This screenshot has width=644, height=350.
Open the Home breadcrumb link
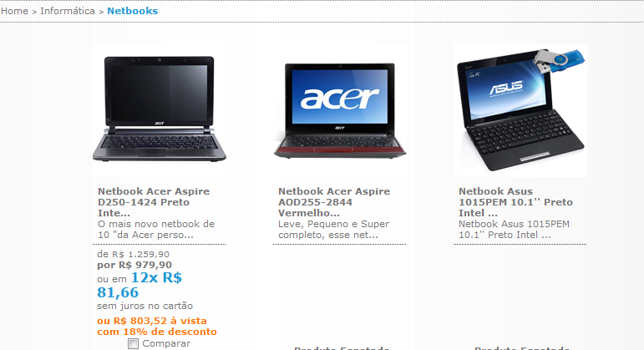point(15,11)
